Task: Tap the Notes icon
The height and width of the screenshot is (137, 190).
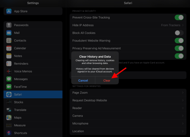Action: coord(9,56)
